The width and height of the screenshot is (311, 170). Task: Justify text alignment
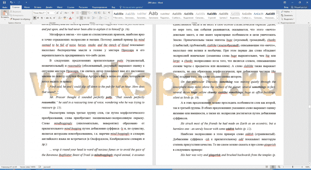[88, 18]
